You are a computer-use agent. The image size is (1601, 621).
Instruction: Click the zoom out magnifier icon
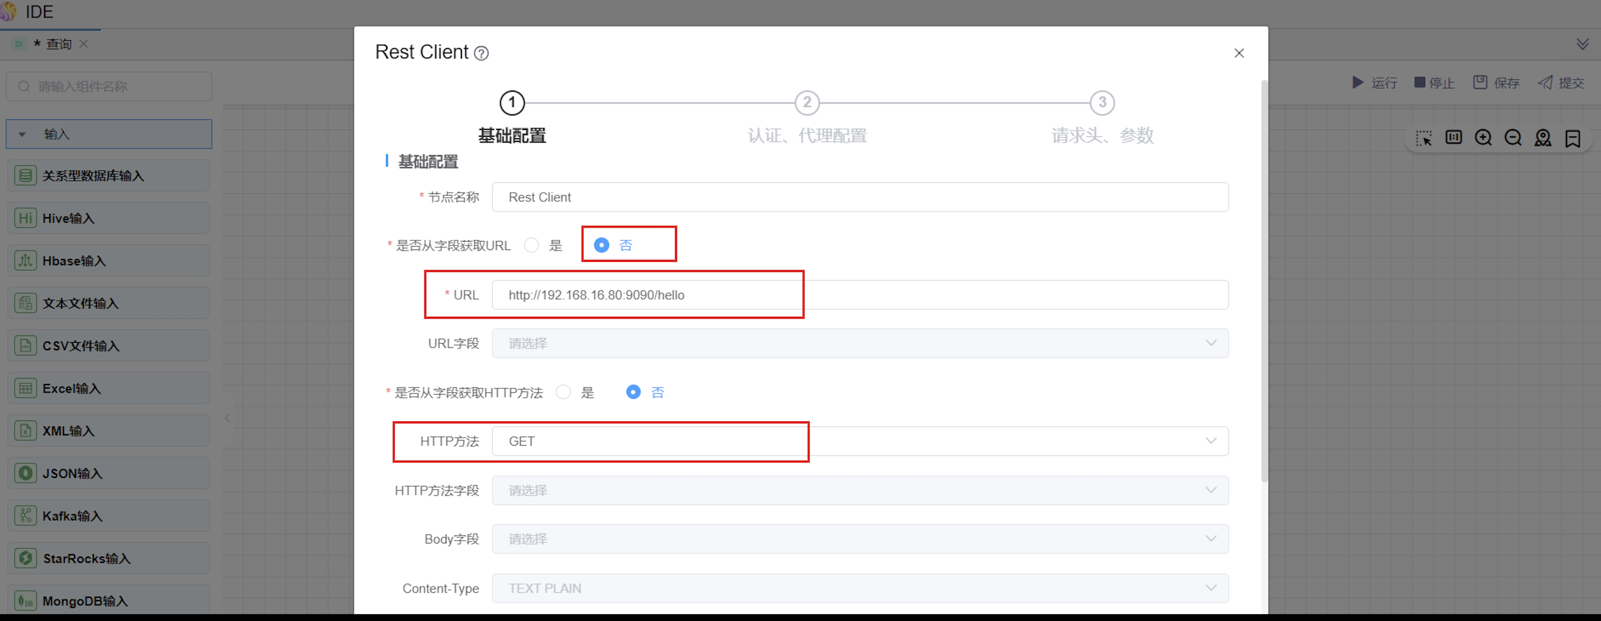pyautogui.click(x=1513, y=137)
